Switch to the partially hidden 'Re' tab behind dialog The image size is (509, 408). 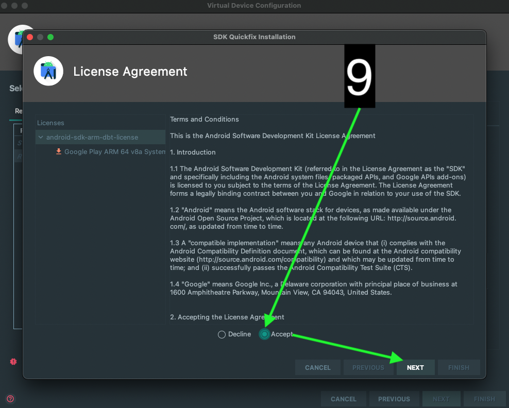click(18, 111)
